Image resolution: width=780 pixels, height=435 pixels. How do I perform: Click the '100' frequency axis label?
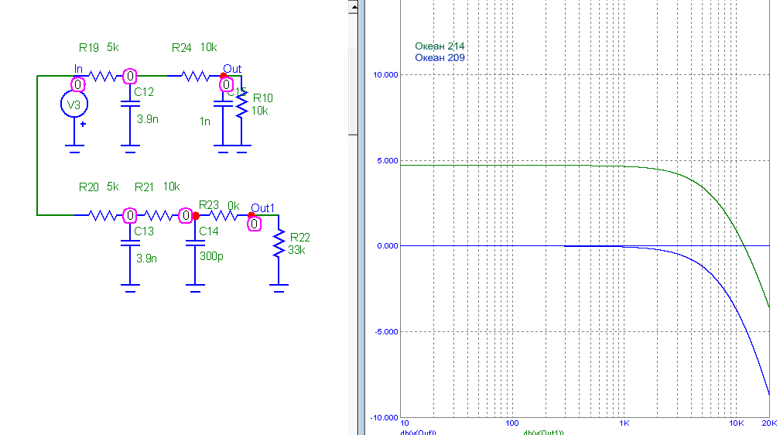click(512, 423)
